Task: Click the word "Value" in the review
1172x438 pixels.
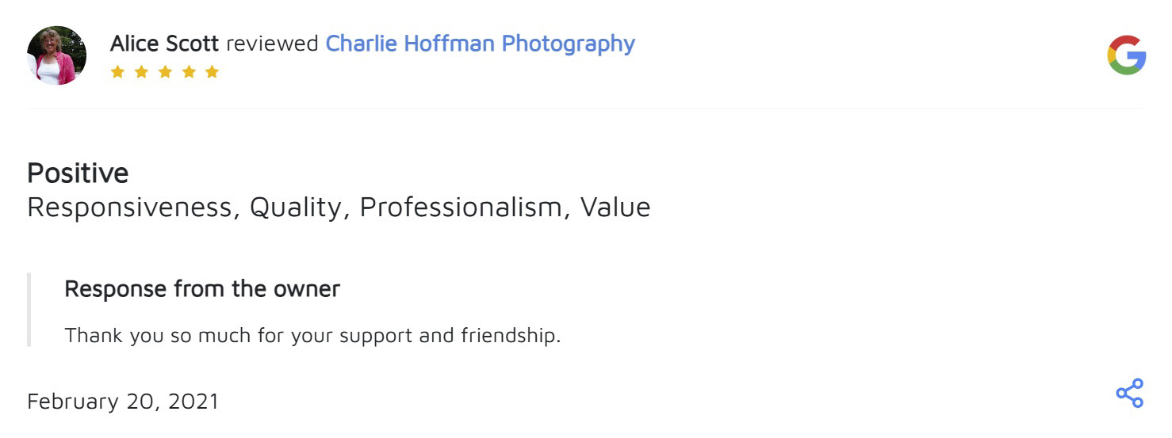Action: [x=615, y=208]
